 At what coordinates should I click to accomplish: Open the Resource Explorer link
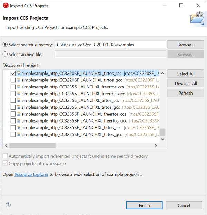31,174
